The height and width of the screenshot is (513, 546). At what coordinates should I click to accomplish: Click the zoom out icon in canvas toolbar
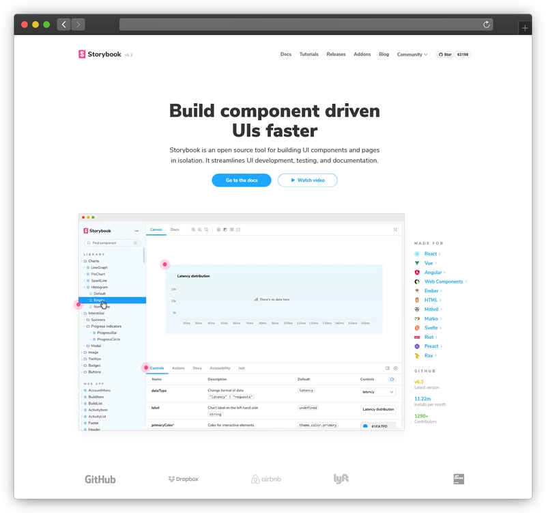point(200,230)
